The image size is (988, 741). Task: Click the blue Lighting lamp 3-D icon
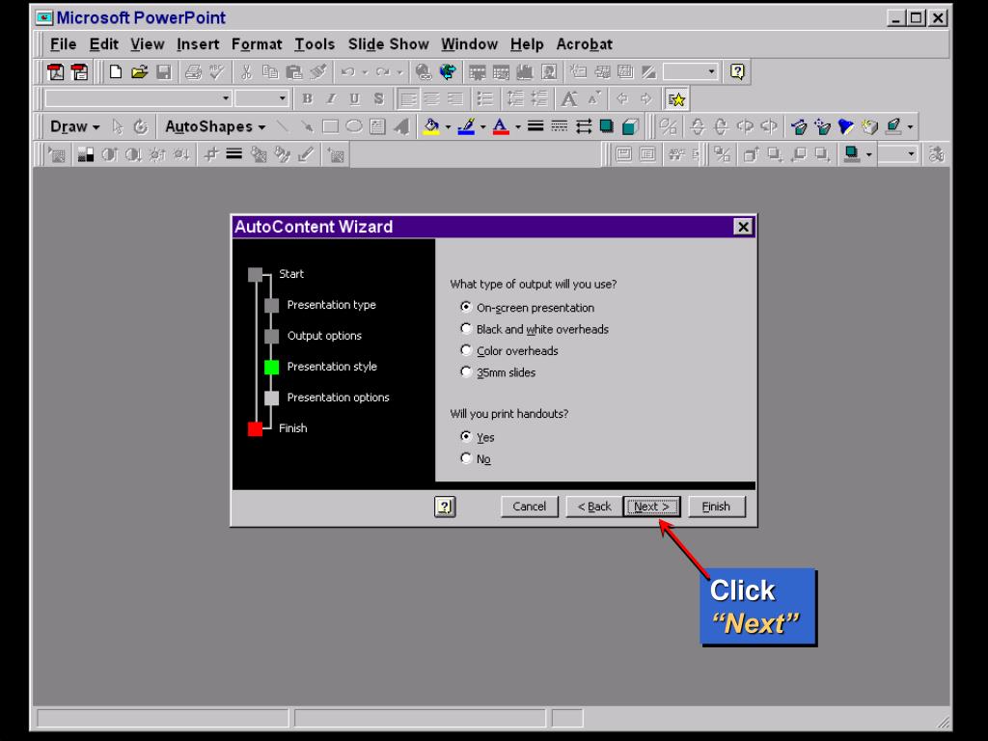click(846, 126)
